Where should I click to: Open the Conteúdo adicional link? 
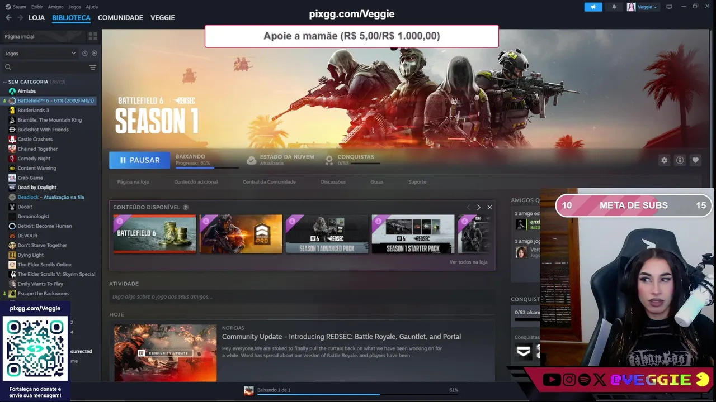pyautogui.click(x=196, y=182)
